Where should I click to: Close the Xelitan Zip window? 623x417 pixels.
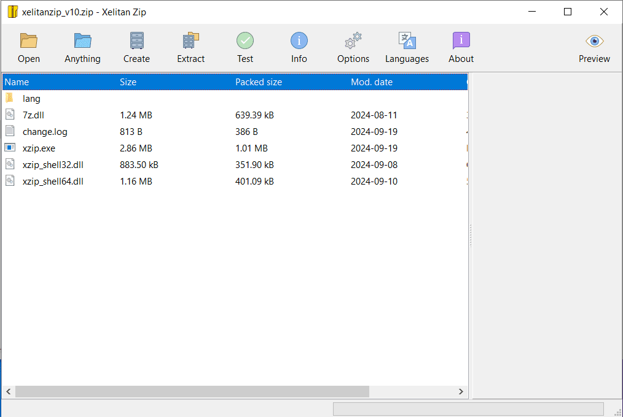coord(604,12)
